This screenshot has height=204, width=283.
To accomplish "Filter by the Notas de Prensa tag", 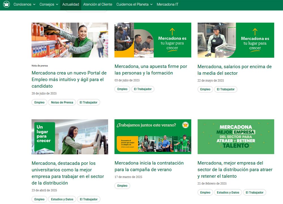I will pyautogui.click(x=62, y=102).
